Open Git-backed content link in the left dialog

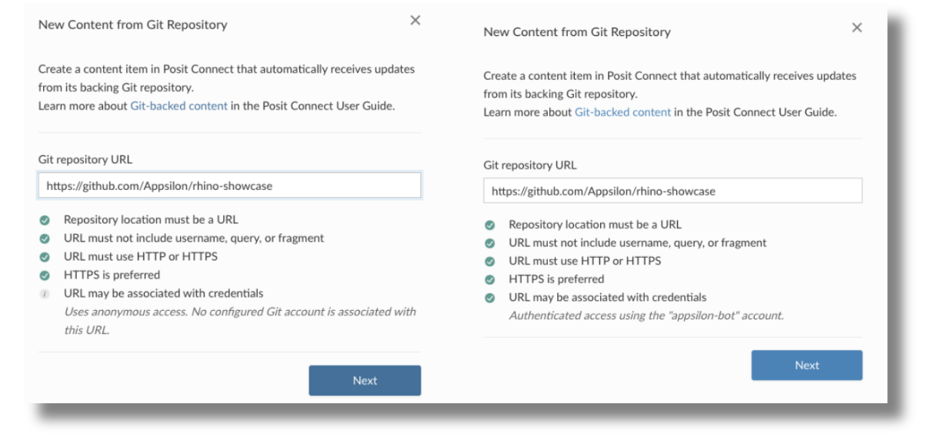[179, 106]
